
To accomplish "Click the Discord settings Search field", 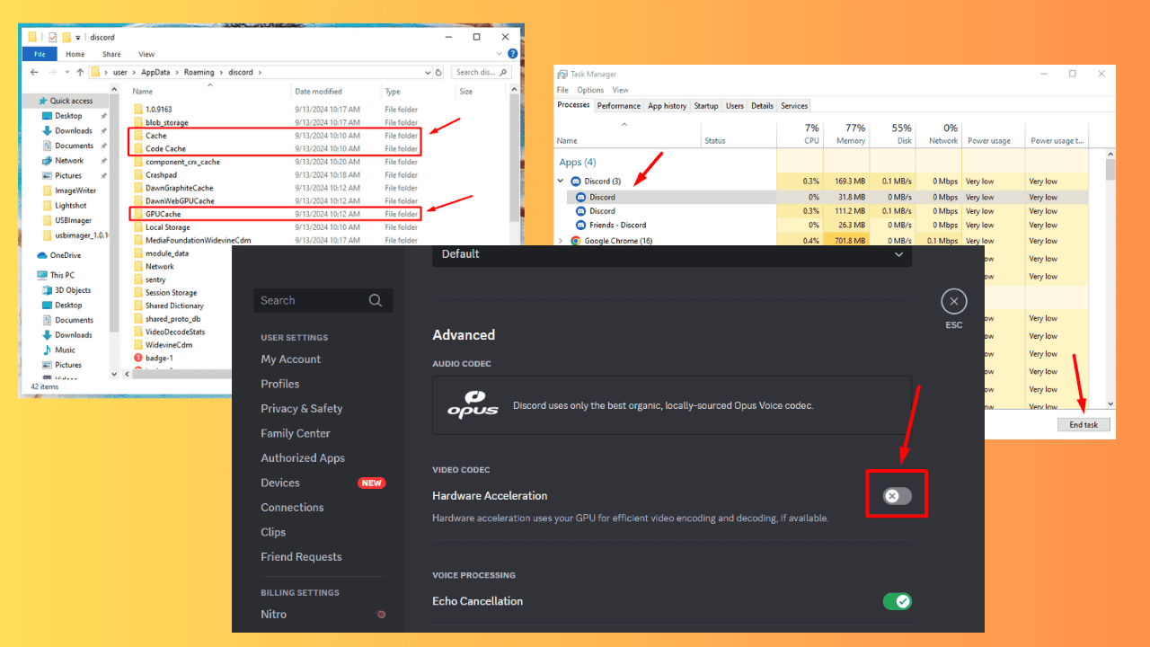I will pos(323,300).
